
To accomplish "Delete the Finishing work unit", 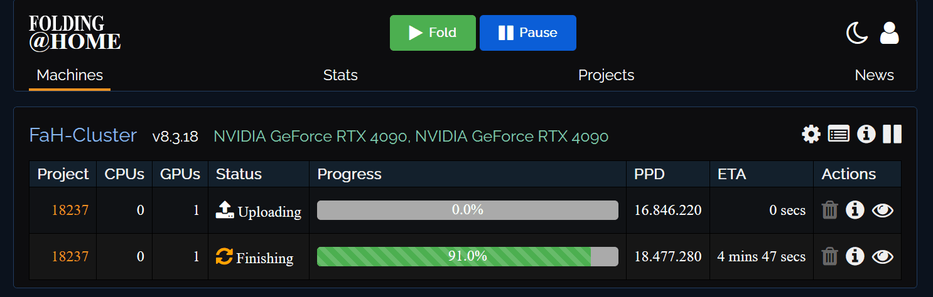I will (829, 256).
